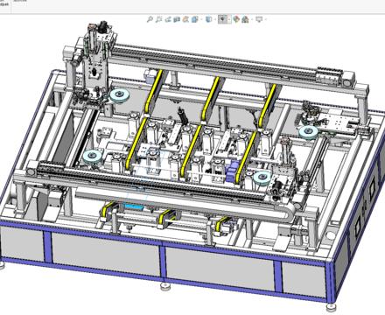Screen dimensions: 385x315
Task: Click the Apply Scene icon
Action: (x=245, y=19)
